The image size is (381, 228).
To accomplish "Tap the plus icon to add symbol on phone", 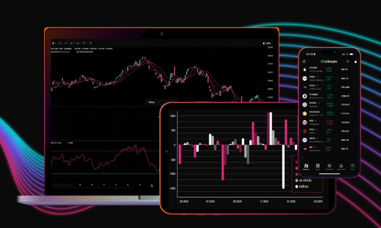I will [347, 62].
